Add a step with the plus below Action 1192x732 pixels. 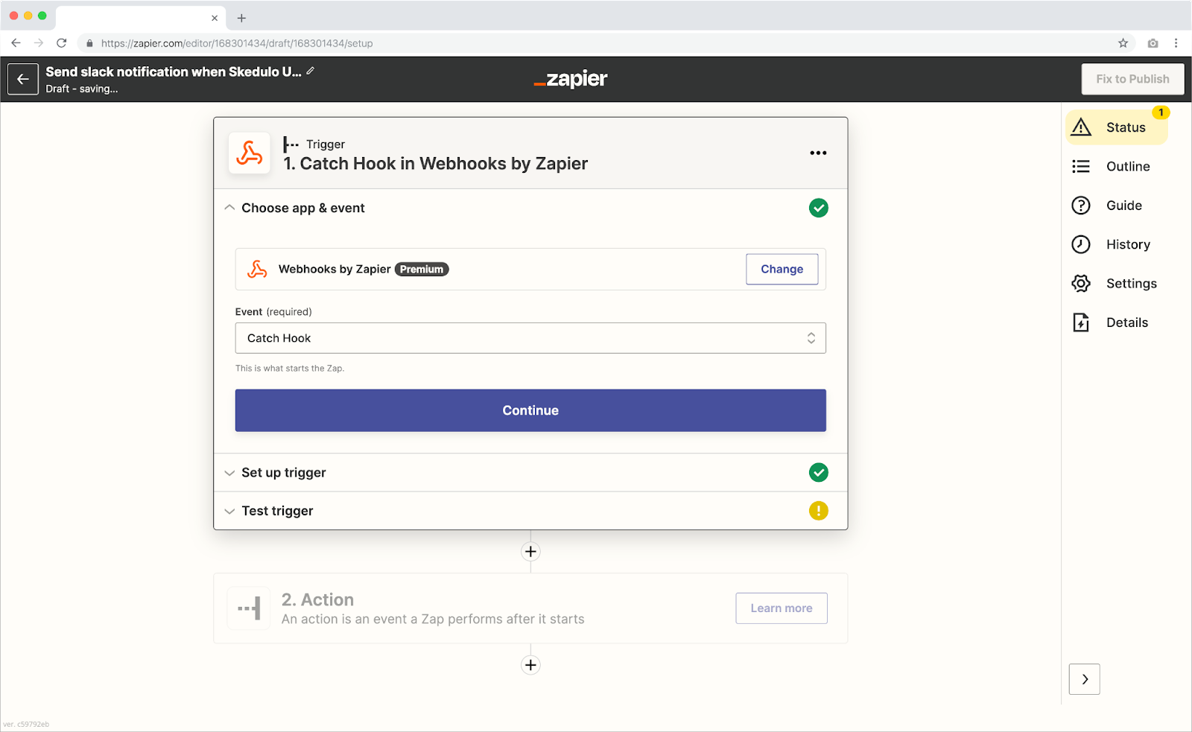(x=530, y=665)
